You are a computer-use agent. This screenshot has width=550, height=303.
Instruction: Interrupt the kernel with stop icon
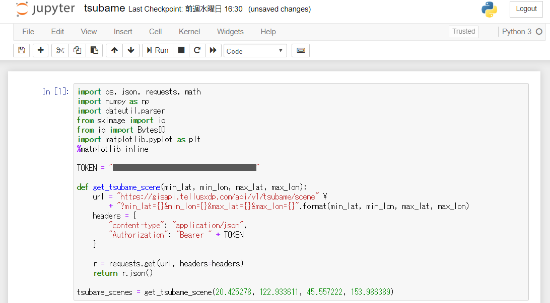[181, 50]
